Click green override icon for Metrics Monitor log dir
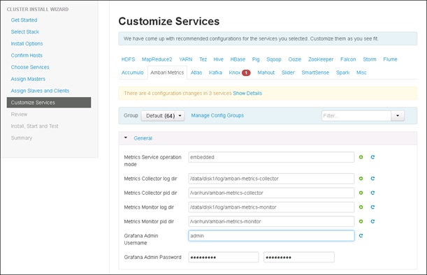This screenshot has height=275, width=427. coord(361,207)
